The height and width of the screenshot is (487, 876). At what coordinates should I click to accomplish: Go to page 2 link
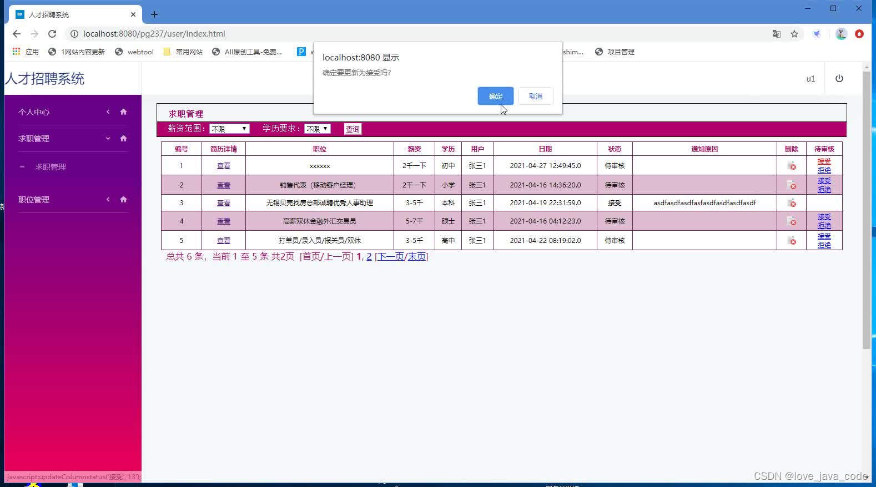click(369, 257)
